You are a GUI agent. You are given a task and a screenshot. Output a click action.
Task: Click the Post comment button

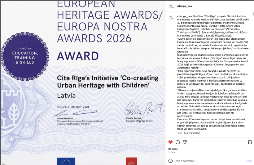[249, 161]
